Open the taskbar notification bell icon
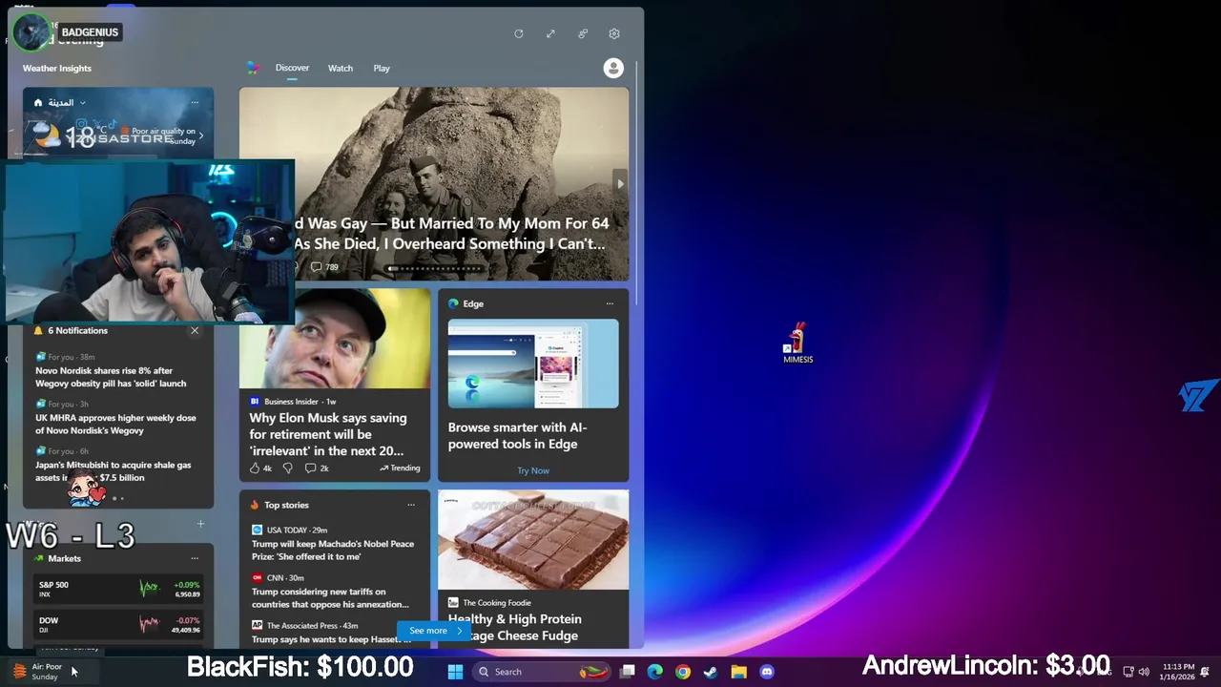 pyautogui.click(x=1205, y=672)
